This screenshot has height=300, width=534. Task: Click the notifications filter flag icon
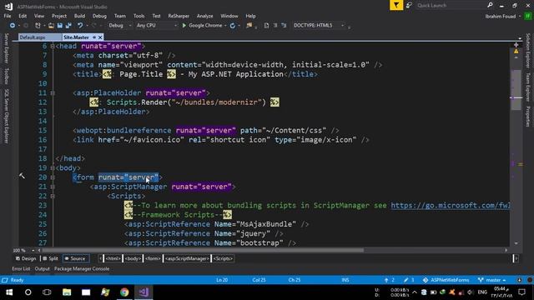point(396,5)
